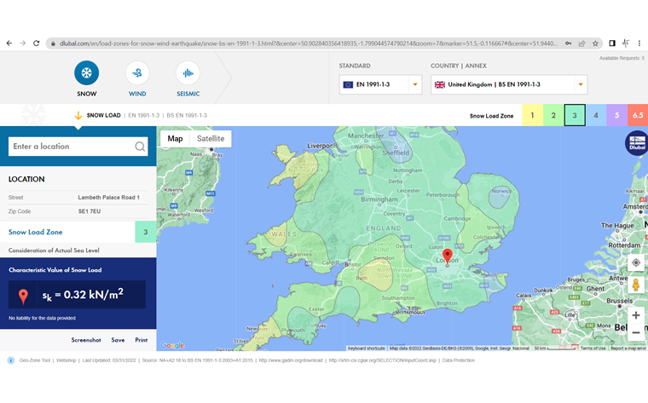Open the Geo-Zone Tool footer link
Viewport: 648px width, 403px height.
pyautogui.click(x=35, y=360)
